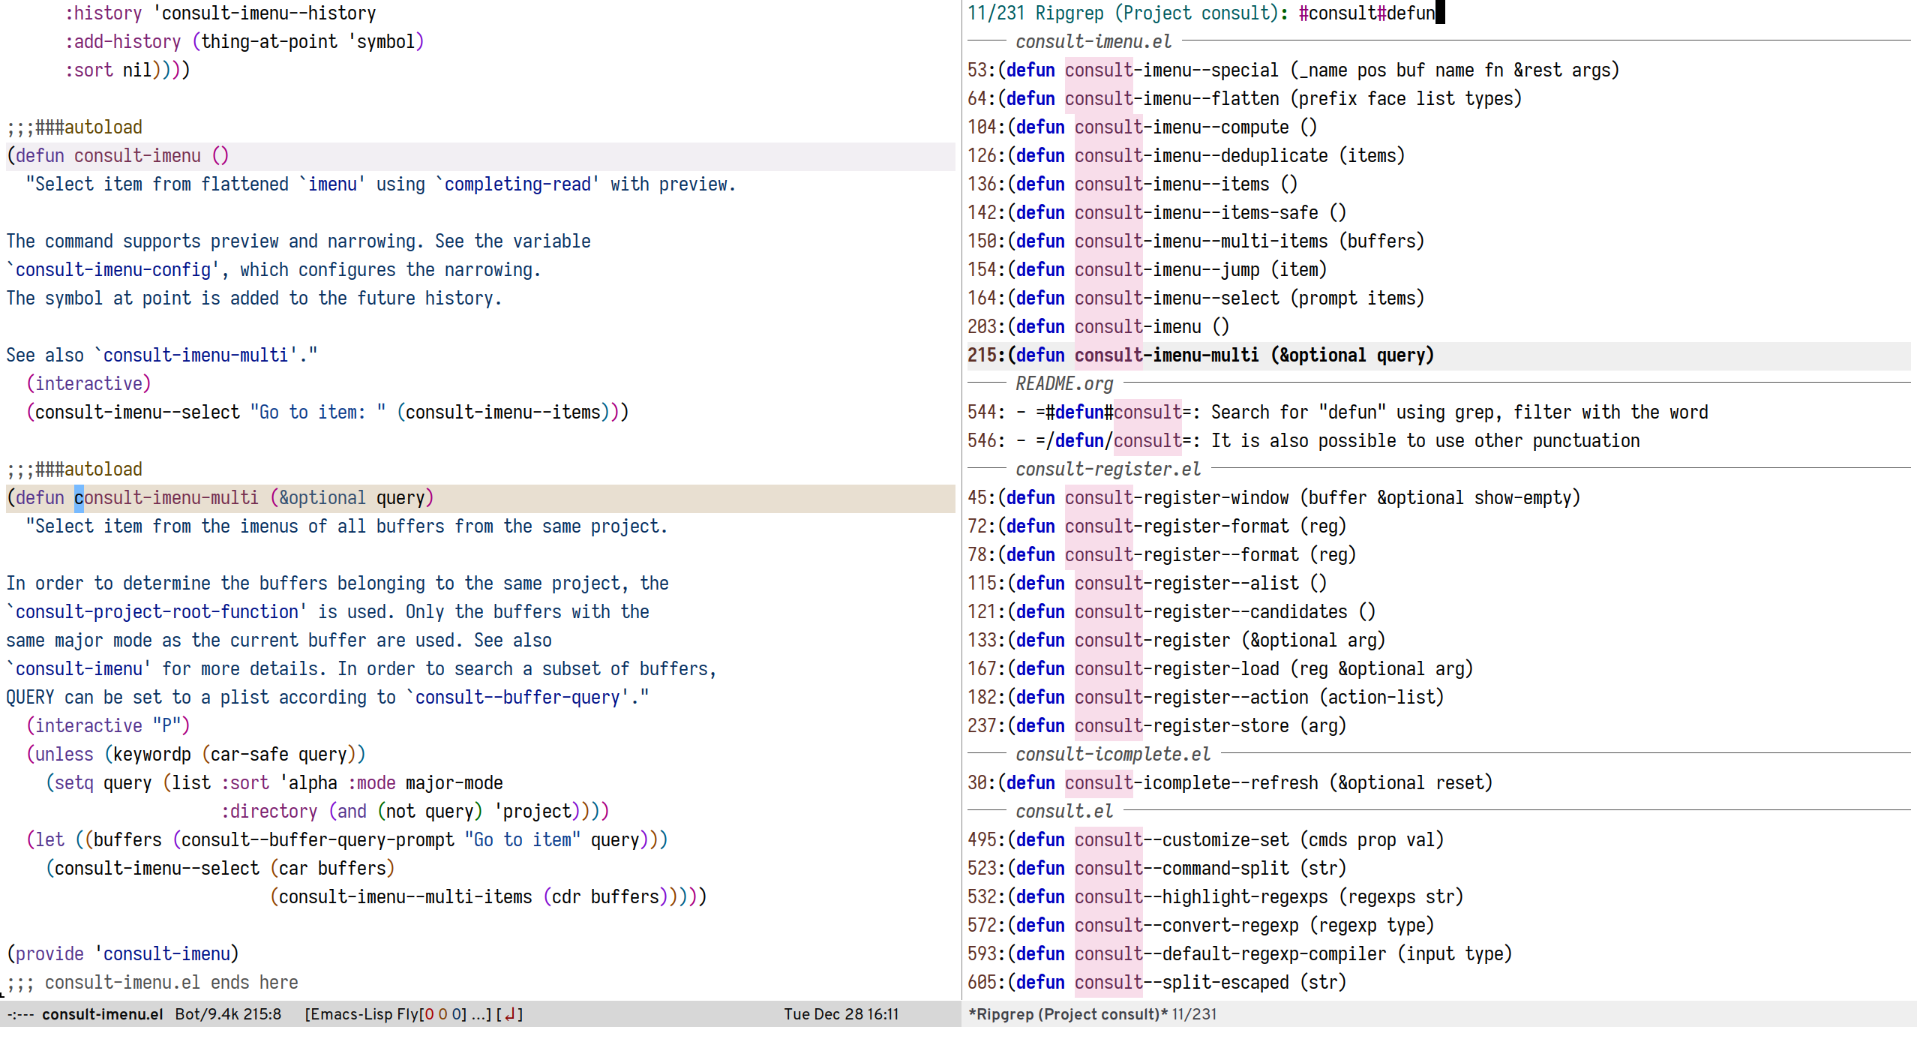Image resolution: width=1917 pixels, height=1051 pixels.
Task: Select result line 121 consult-register--candidates
Action: coord(1171,611)
